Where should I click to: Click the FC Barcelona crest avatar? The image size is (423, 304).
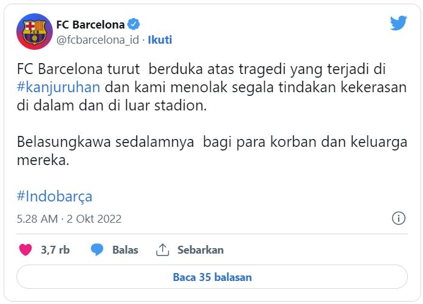tap(35, 32)
